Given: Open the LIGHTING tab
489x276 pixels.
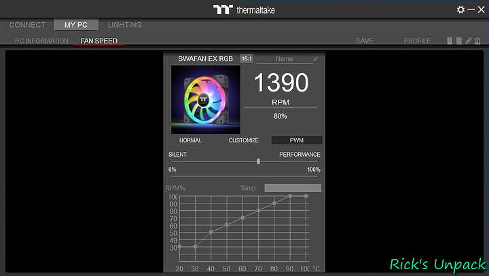Looking at the screenshot, I should tap(125, 25).
